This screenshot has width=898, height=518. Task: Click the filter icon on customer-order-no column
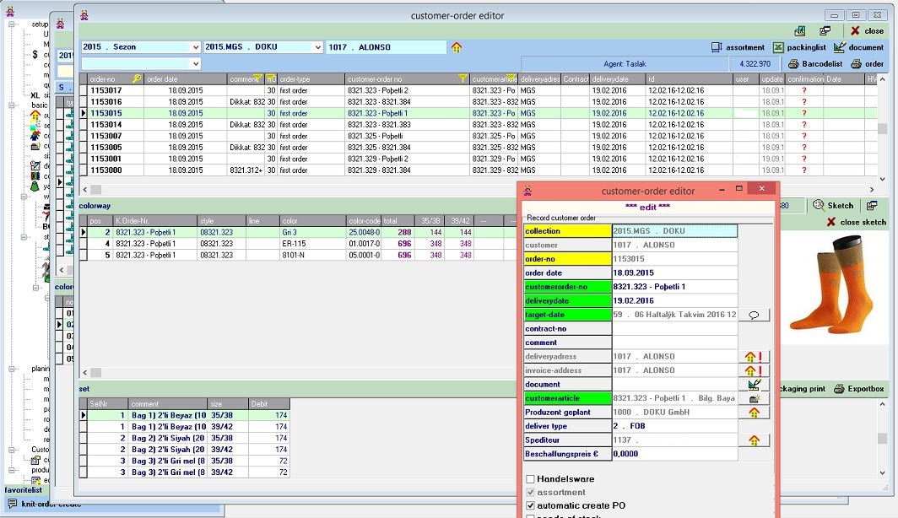click(x=463, y=78)
